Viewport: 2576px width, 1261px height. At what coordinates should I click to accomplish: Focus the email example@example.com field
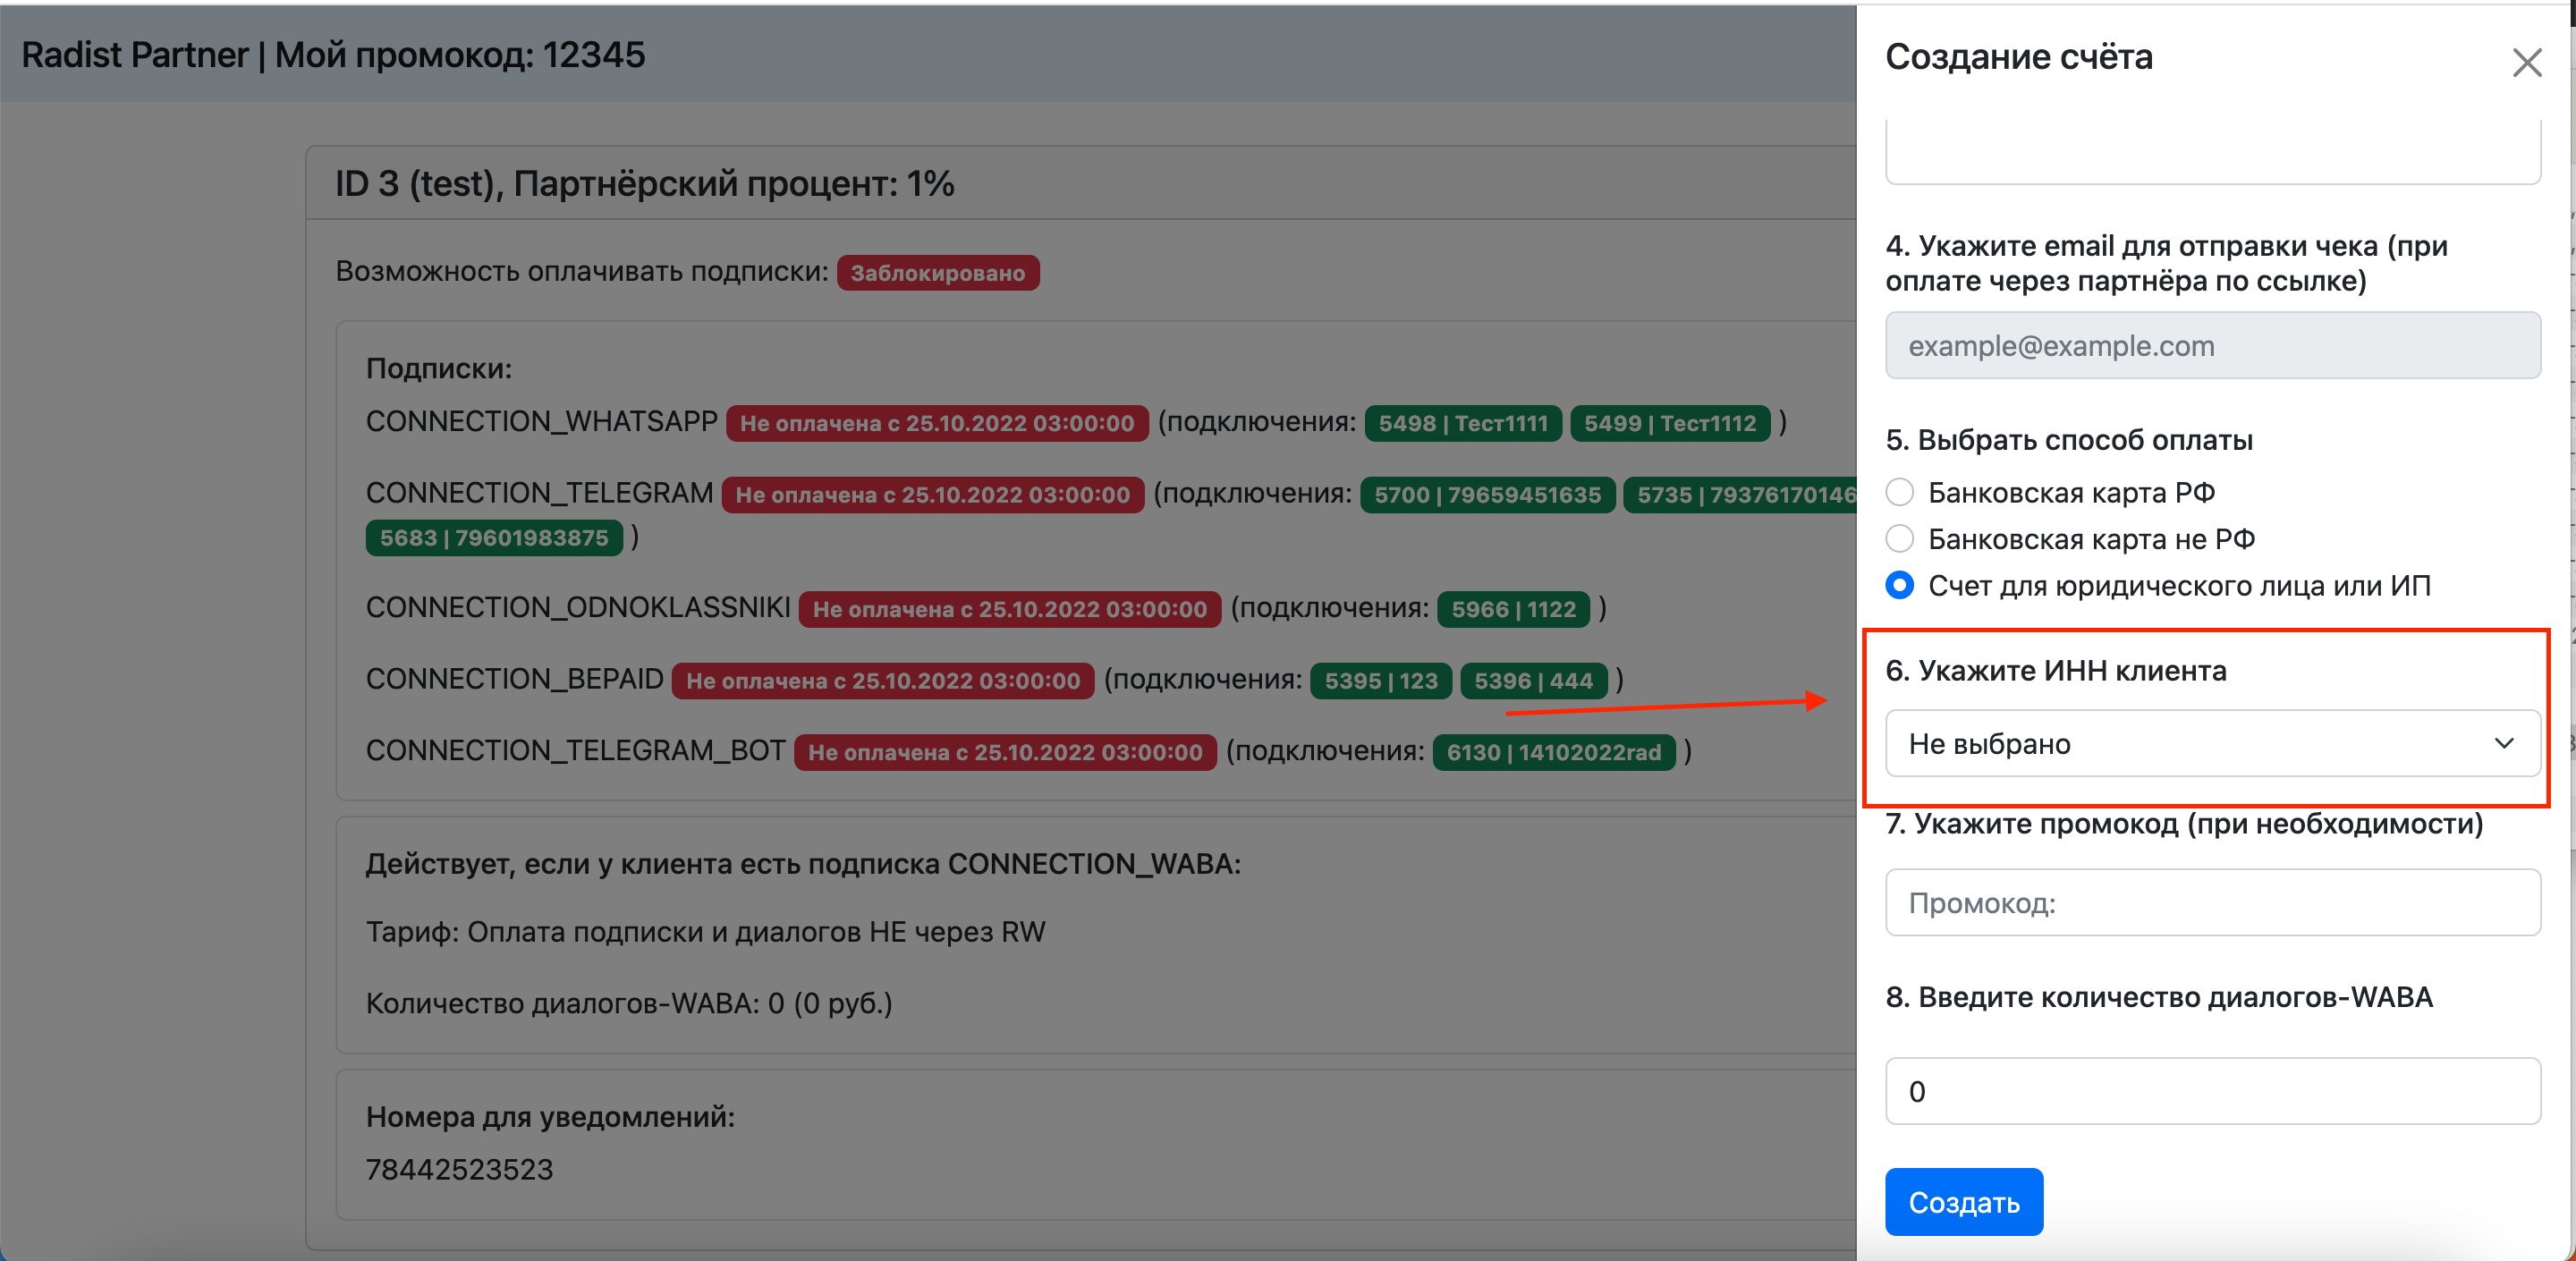[2212, 345]
